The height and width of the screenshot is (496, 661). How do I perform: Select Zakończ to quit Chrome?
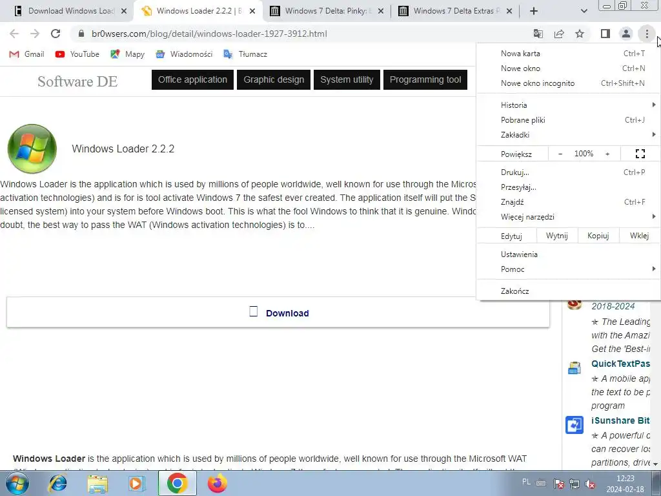pos(568,291)
